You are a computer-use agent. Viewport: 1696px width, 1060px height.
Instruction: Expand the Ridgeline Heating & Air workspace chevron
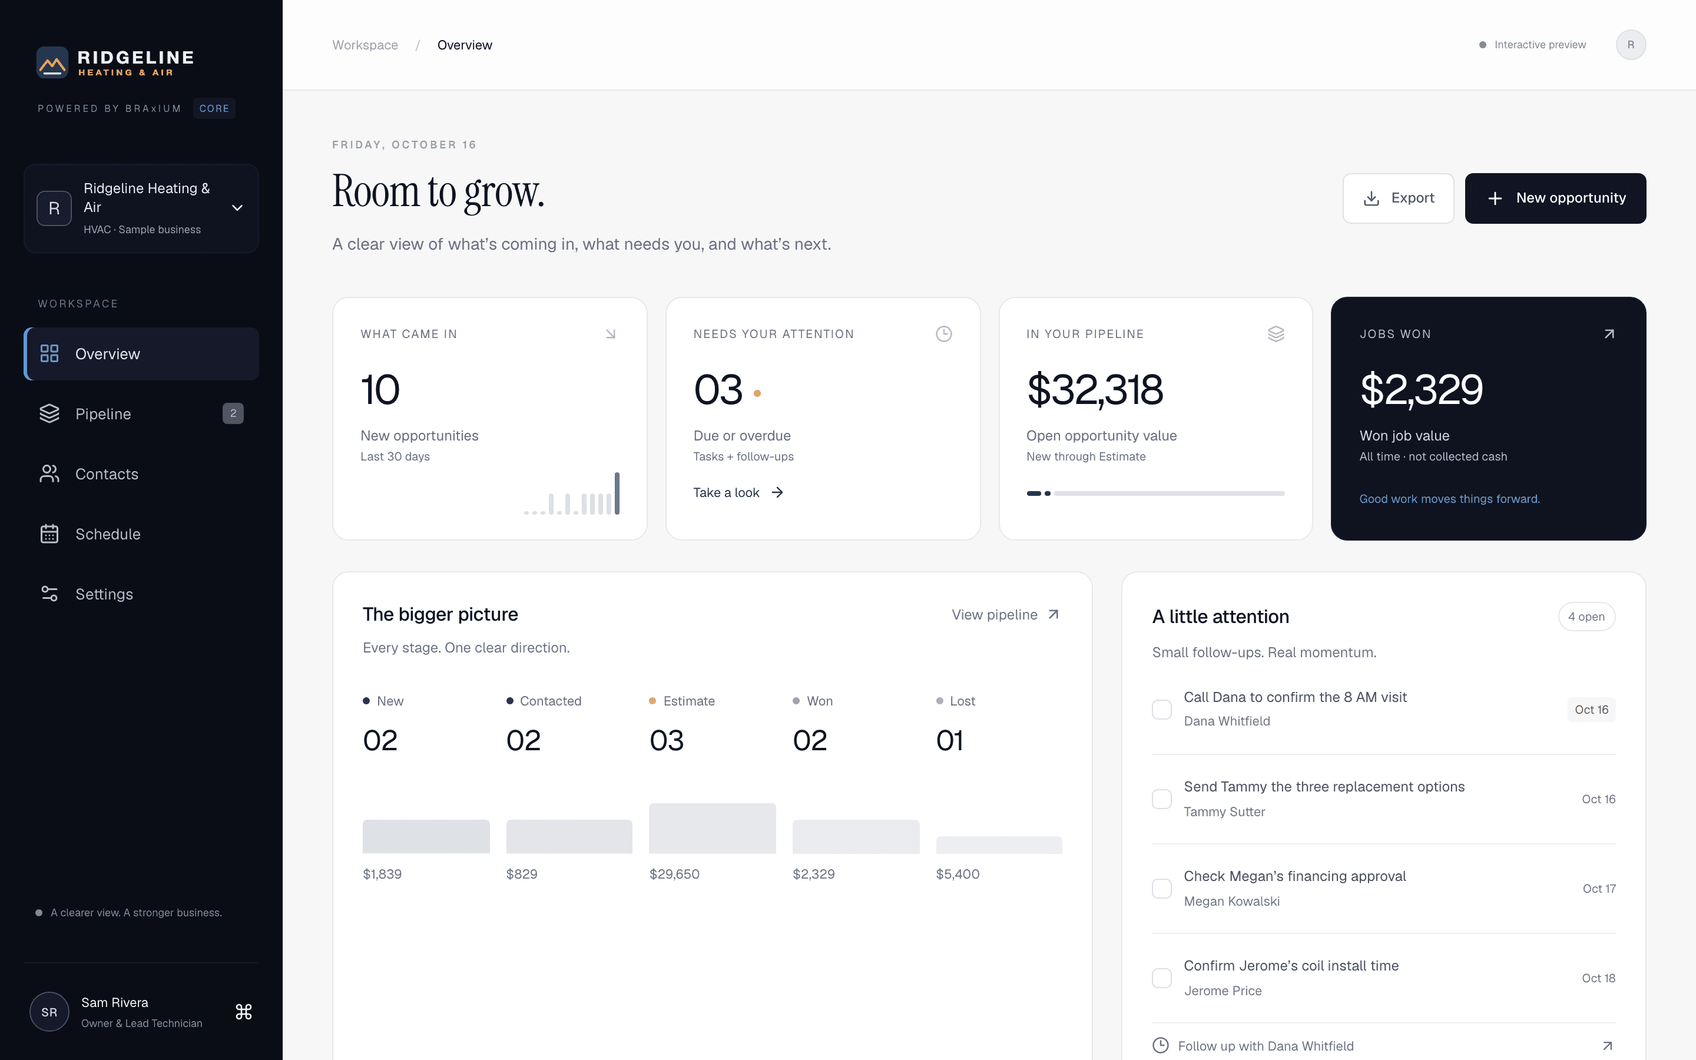tap(237, 208)
